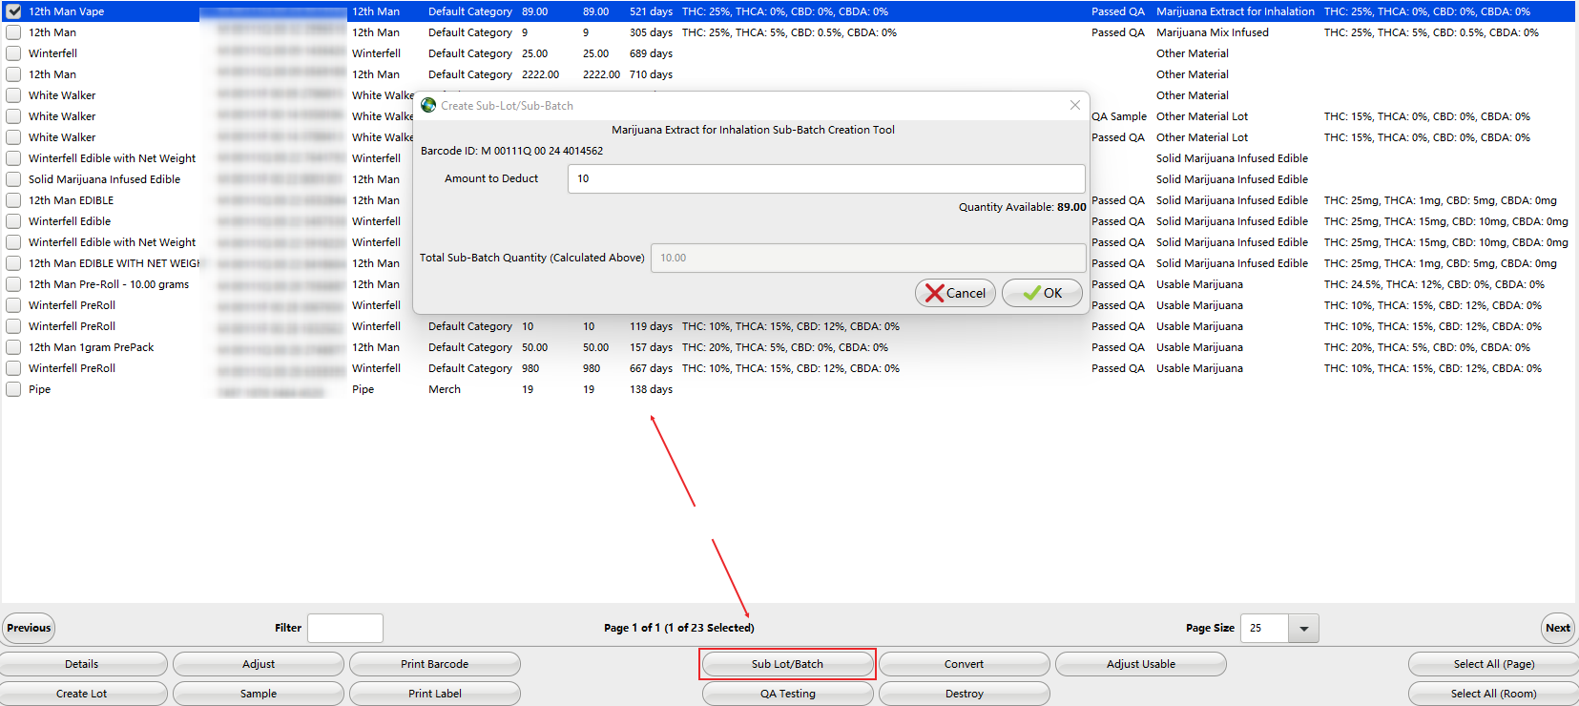Close the Create Sub-Lot/Sub-Batch dialog
The image size is (1579, 706).
[x=1075, y=105]
